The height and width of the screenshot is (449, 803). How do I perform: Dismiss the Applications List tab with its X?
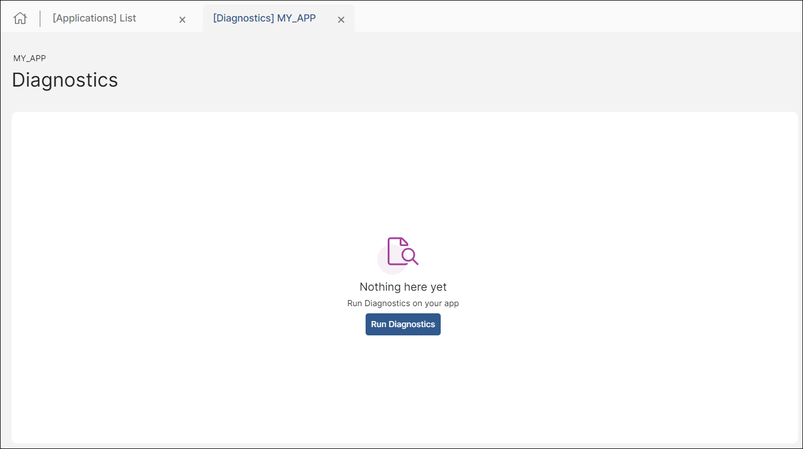[182, 19]
